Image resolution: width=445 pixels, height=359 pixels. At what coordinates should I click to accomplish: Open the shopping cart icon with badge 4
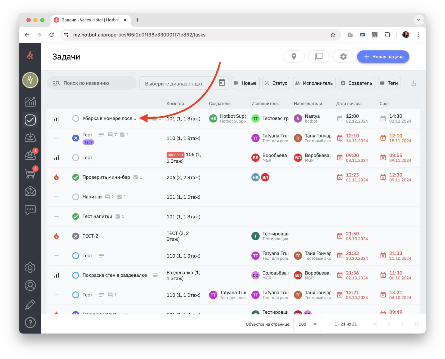click(30, 173)
